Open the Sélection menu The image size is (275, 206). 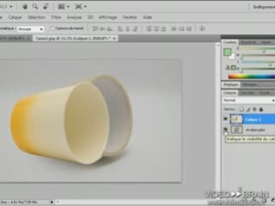[36, 17]
